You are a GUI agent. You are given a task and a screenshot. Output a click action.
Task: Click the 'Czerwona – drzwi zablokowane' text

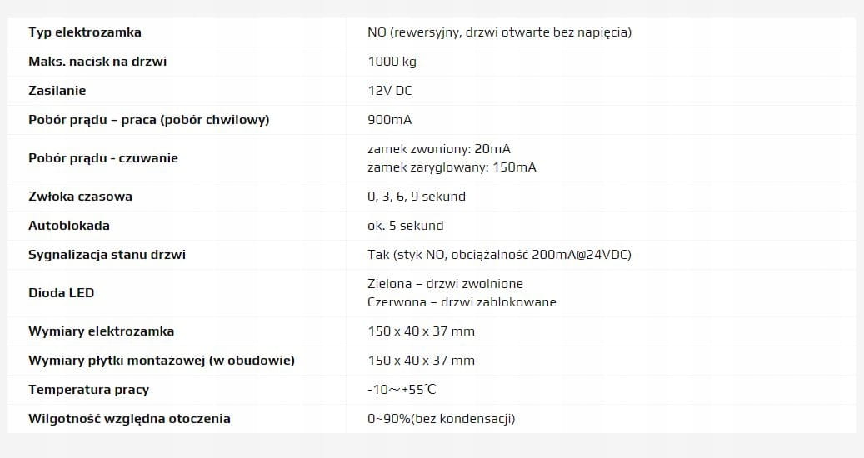462,302
